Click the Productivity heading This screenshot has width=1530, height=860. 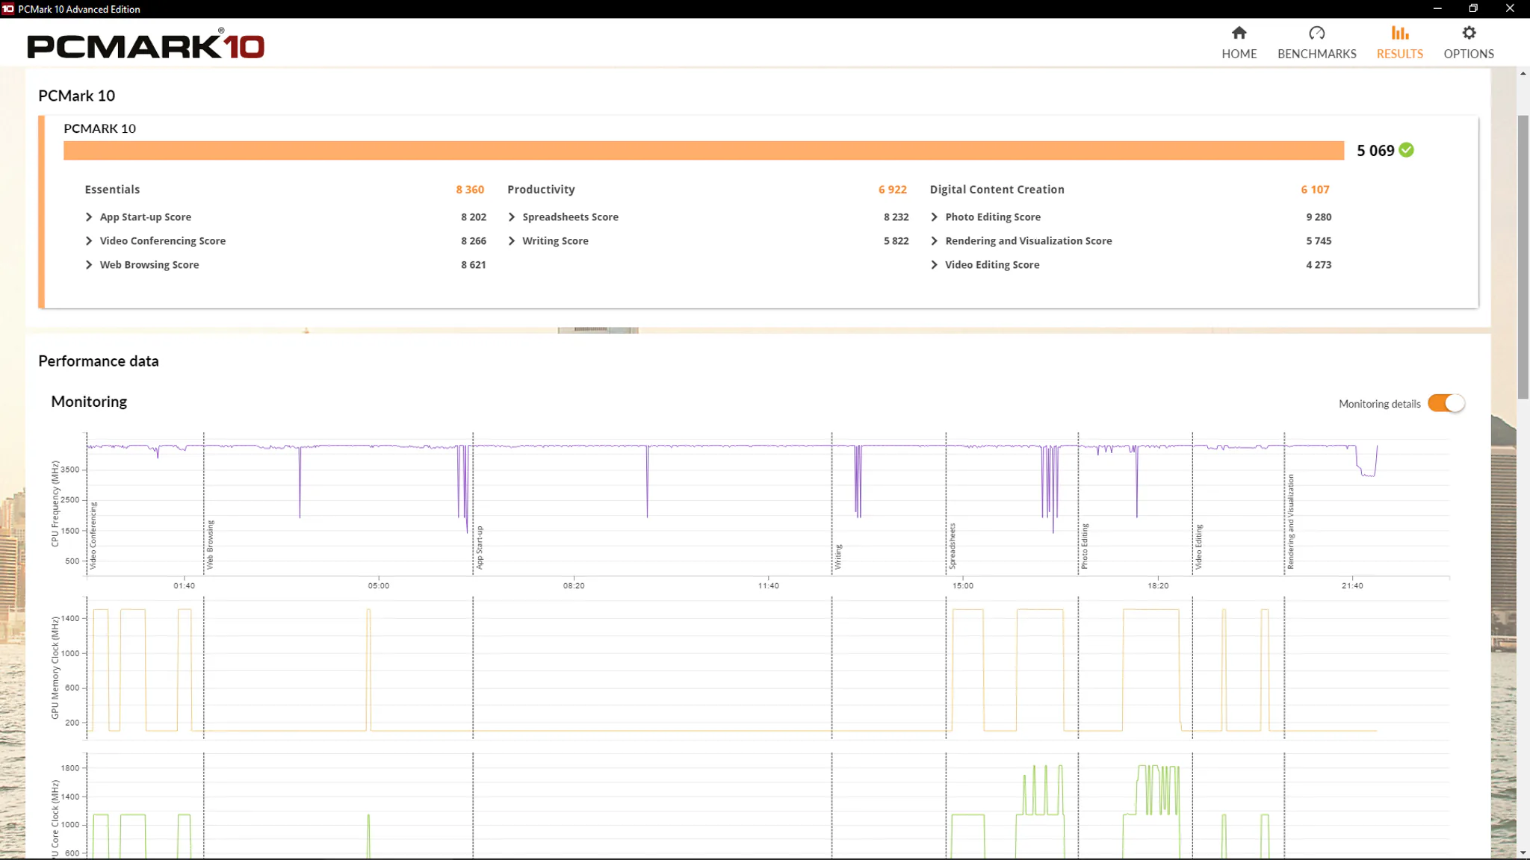pos(541,190)
